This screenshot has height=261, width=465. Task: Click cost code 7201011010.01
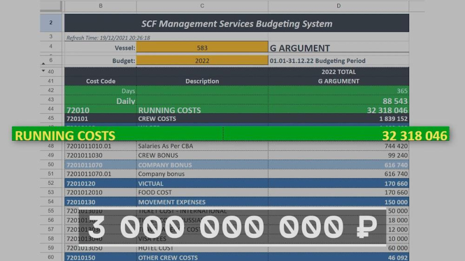click(89, 146)
